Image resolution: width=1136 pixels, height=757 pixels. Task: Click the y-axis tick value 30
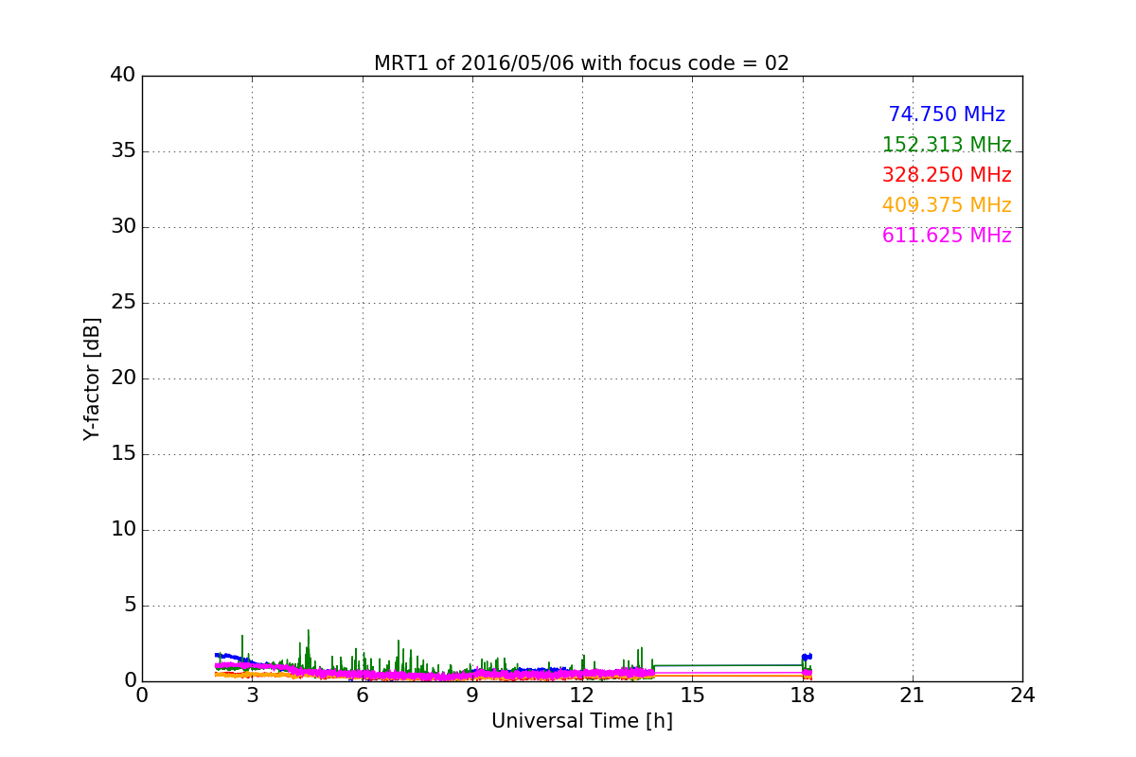point(123,227)
